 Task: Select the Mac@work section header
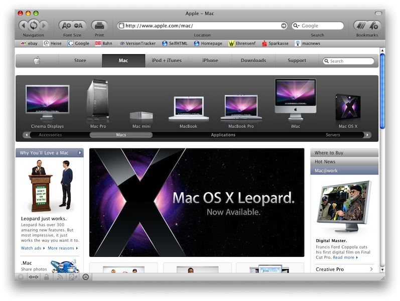344,171
